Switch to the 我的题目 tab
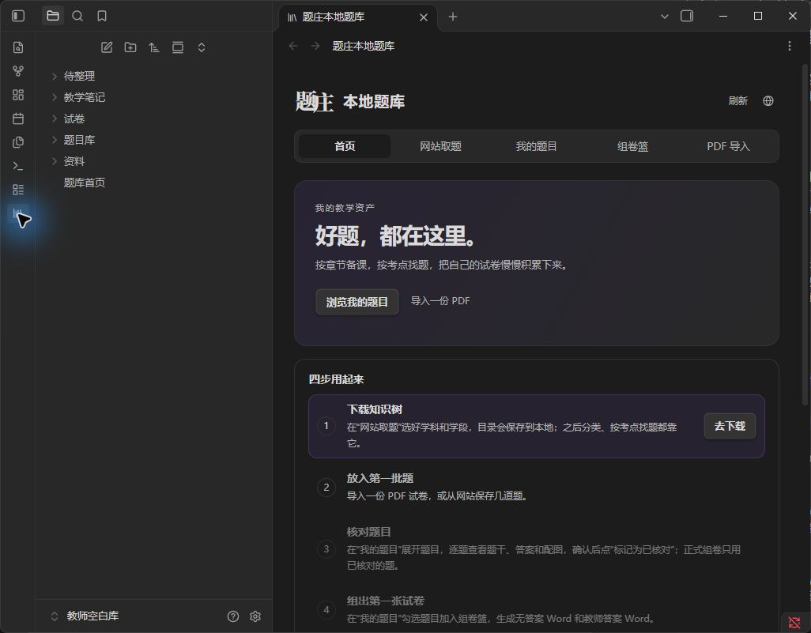 [537, 146]
